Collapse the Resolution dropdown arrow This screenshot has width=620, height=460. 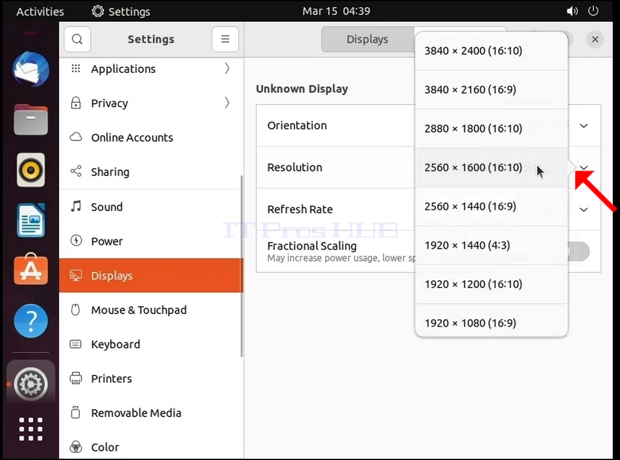click(x=584, y=168)
